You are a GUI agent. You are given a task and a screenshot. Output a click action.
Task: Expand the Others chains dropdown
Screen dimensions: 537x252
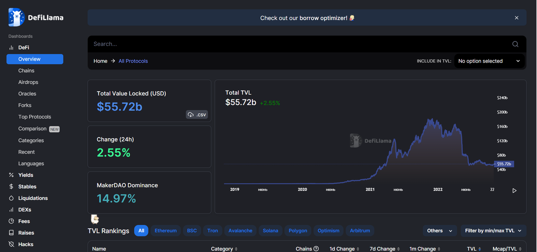(x=439, y=231)
